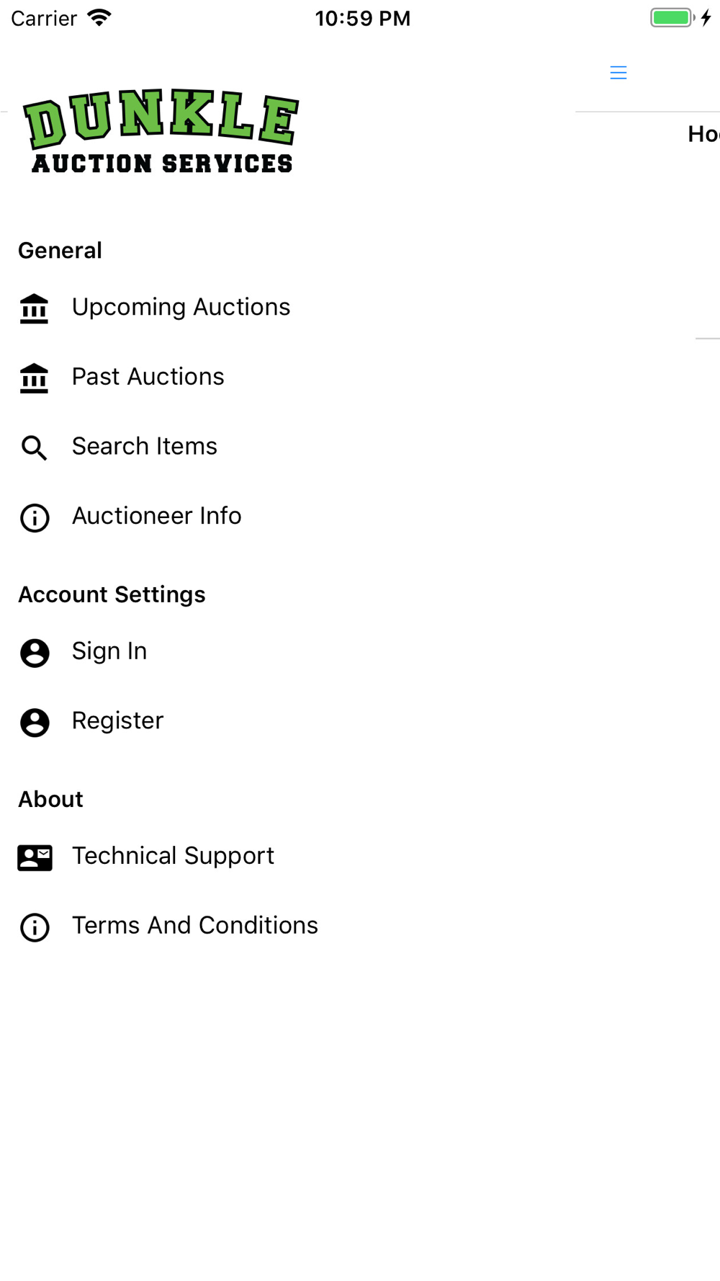Select Search Items in the menu
The height and width of the screenshot is (1281, 720).
click(x=144, y=447)
